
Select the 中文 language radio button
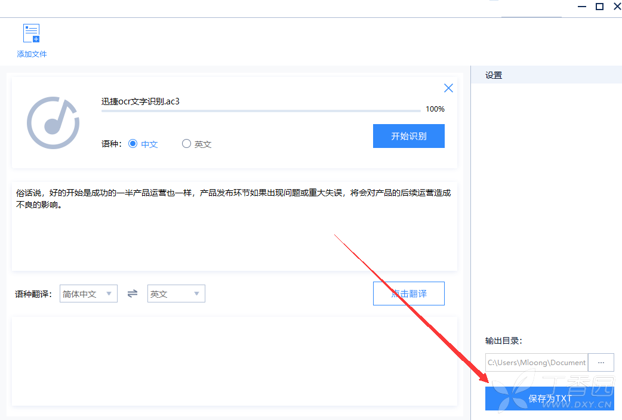133,144
